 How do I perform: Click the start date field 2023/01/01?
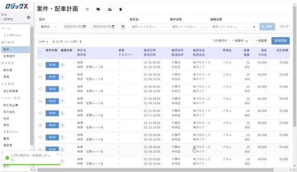pyautogui.click(x=75, y=27)
